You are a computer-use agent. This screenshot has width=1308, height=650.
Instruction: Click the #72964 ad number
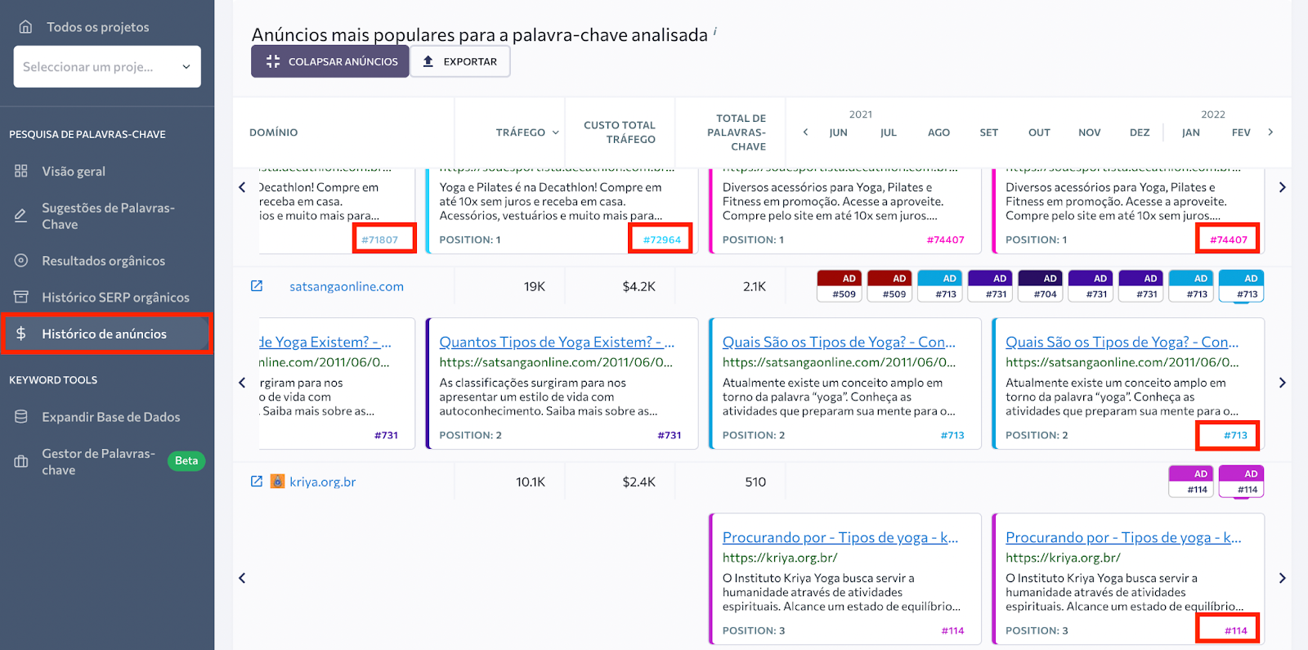pyautogui.click(x=662, y=240)
